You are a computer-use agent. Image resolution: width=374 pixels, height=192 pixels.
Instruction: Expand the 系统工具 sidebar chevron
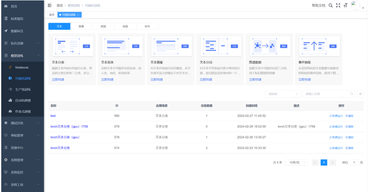[38, 185]
